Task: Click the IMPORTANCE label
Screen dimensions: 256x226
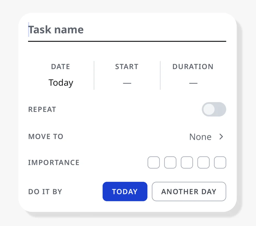Action: pyautogui.click(x=54, y=162)
